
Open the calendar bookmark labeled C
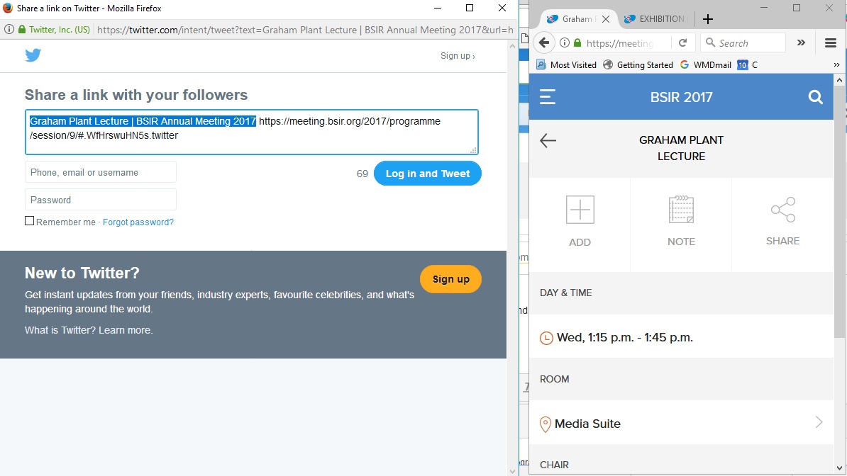(x=747, y=64)
